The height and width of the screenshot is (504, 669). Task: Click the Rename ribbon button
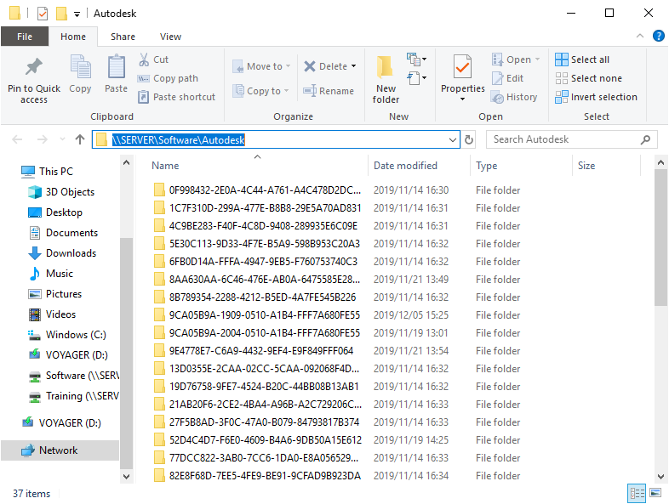point(328,91)
